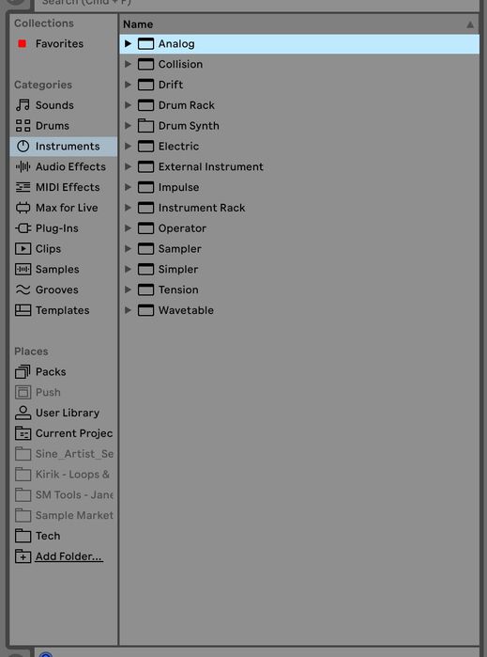Click the Audio Effects waveform icon
This screenshot has height=657, width=487.
tap(23, 166)
